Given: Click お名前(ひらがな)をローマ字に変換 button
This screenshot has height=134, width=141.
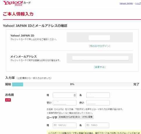Looking at the screenshot, I should [x=76, y=117].
